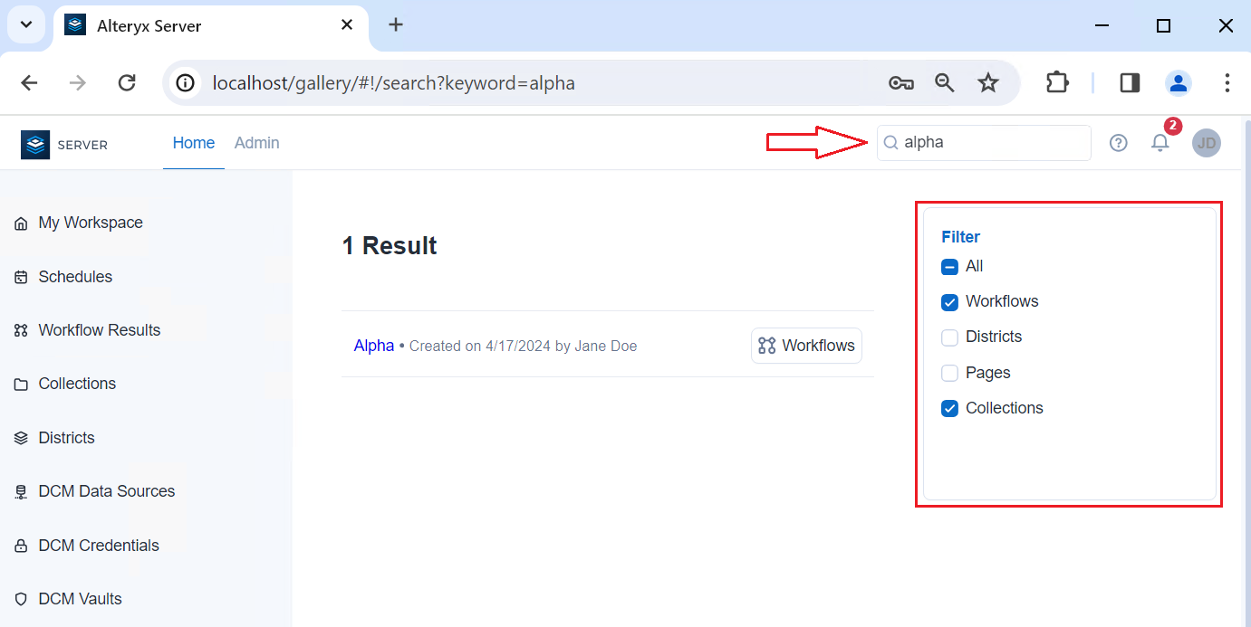Uncheck the Collections filter
This screenshot has width=1251, height=627.
[949, 408]
